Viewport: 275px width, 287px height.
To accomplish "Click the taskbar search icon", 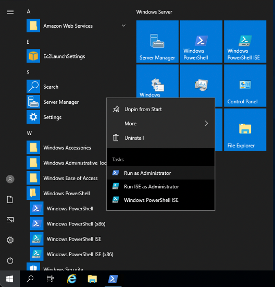I will (30, 279).
